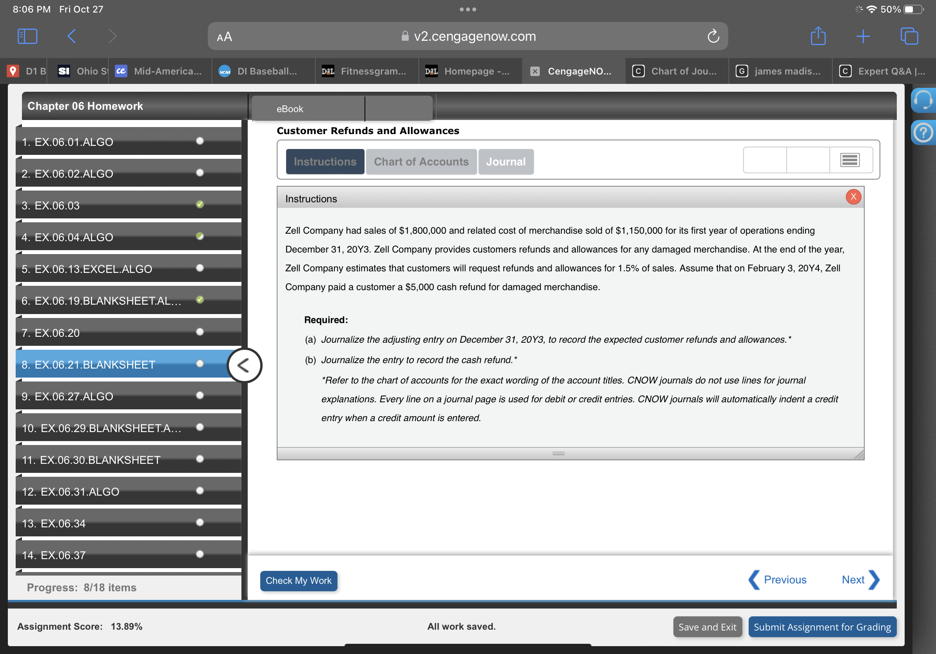Go to Previous question chevron
This screenshot has width=936, height=654.
[x=755, y=580]
